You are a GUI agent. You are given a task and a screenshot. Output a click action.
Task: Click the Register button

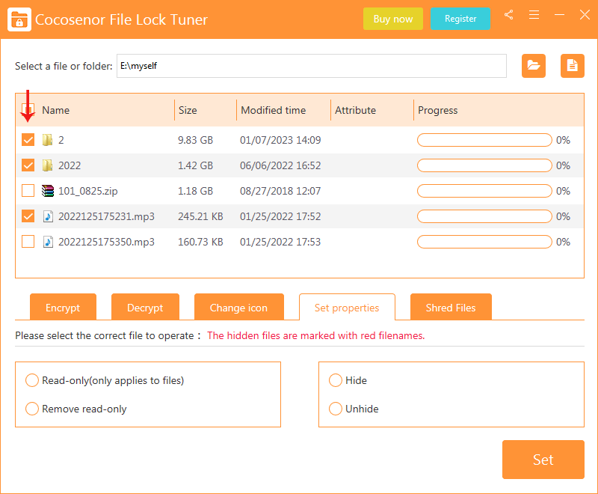460,19
